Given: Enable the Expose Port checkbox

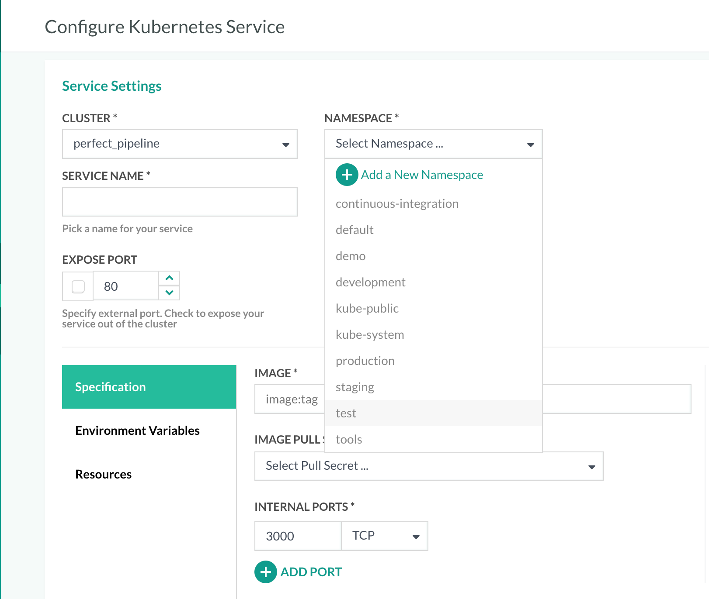Looking at the screenshot, I should 78,286.
